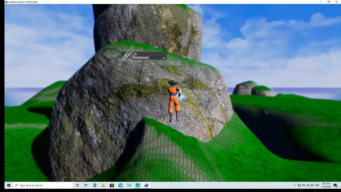The image size is (341, 192).
Task: Open the clock showing 5:31 AM
Action: 326,185
